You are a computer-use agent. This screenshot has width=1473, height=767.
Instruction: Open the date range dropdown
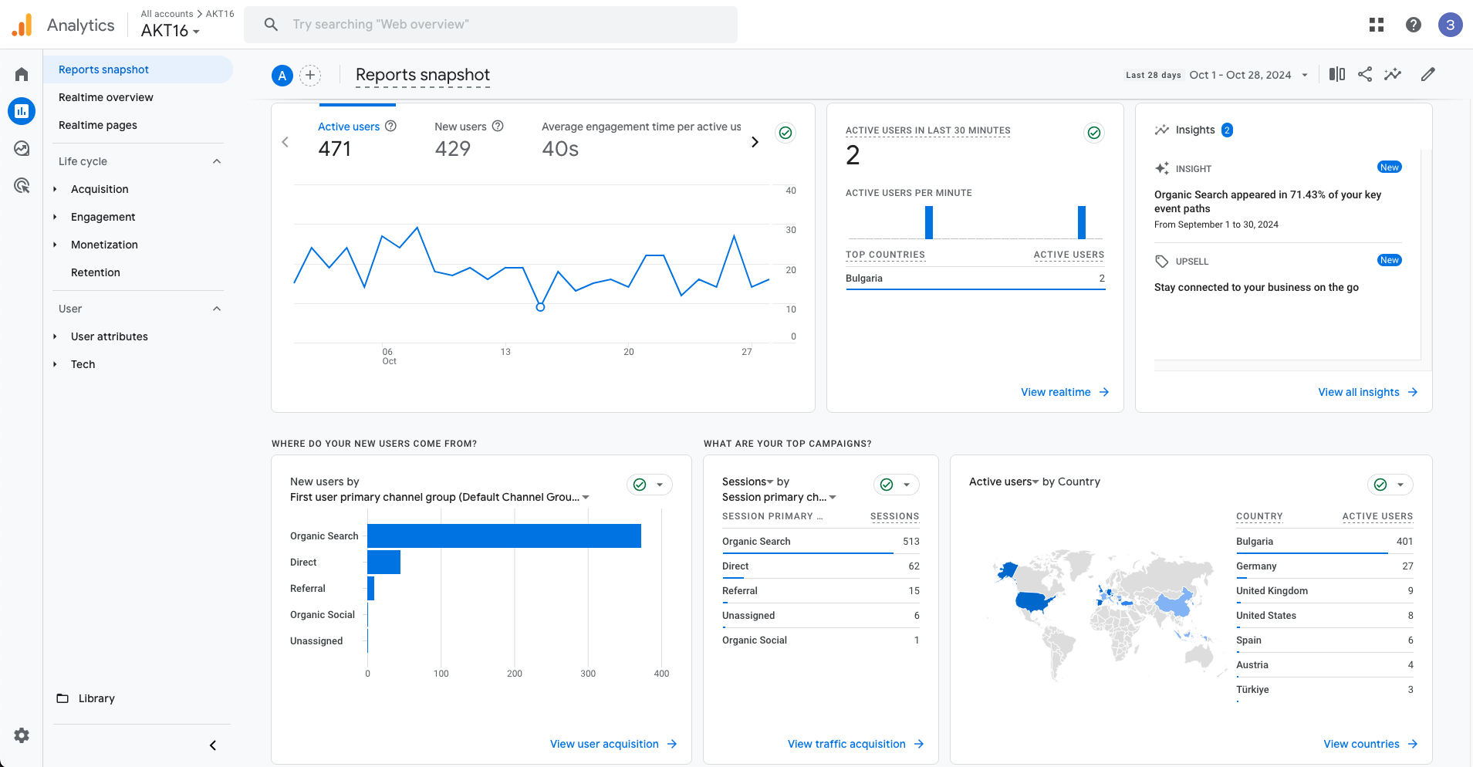click(1248, 75)
